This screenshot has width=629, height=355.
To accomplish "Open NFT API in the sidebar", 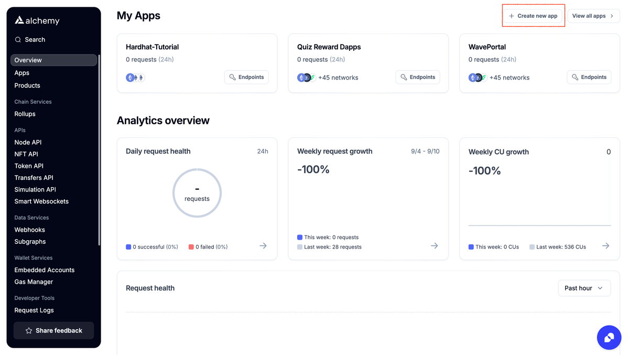I will (26, 154).
